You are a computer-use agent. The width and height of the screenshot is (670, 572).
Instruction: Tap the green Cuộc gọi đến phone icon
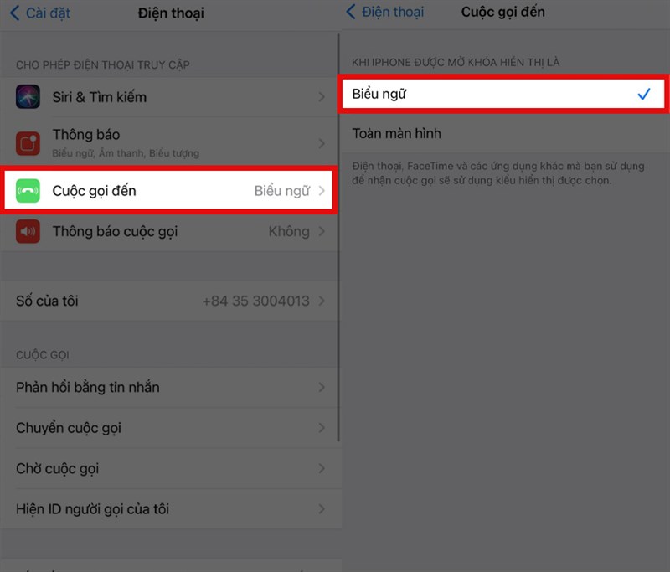(x=28, y=190)
